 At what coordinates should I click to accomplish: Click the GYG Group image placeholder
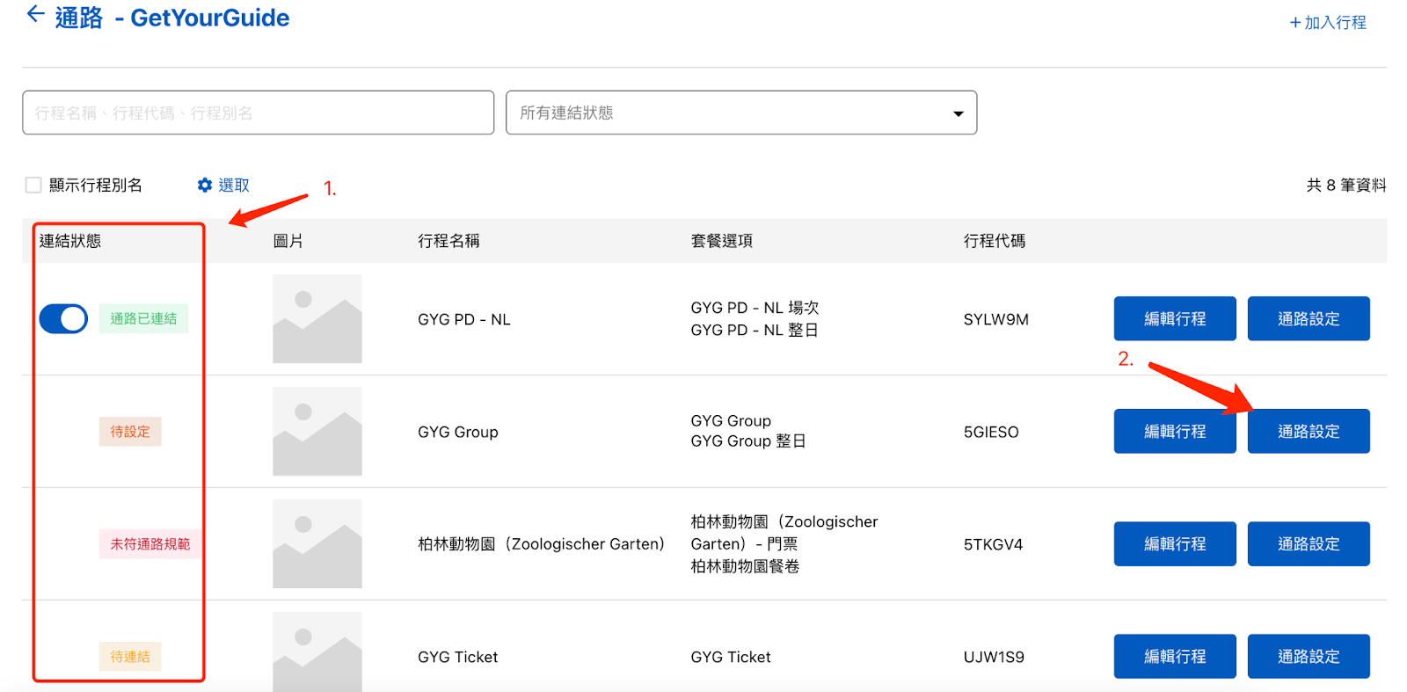(317, 432)
